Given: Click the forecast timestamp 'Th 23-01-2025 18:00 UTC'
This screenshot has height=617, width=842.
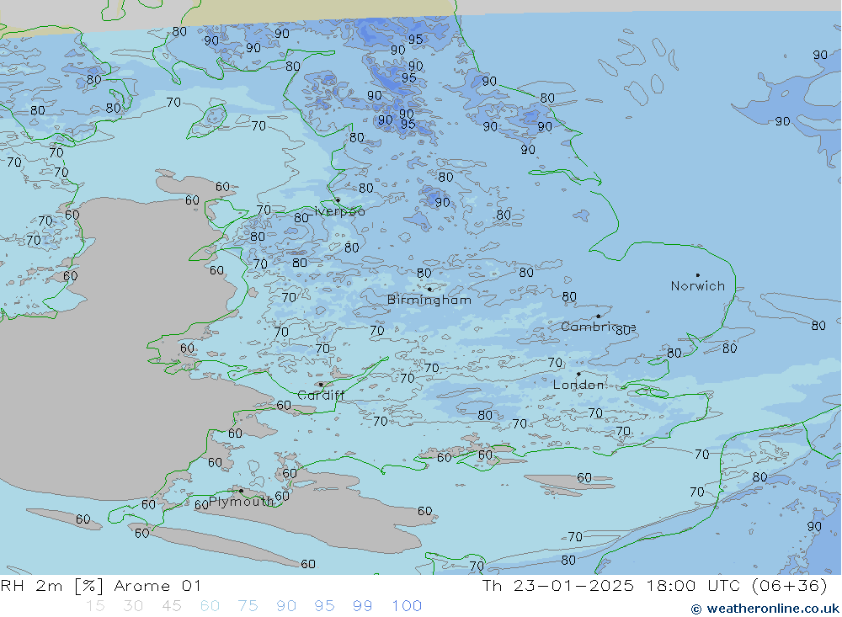Looking at the screenshot, I should [611, 586].
